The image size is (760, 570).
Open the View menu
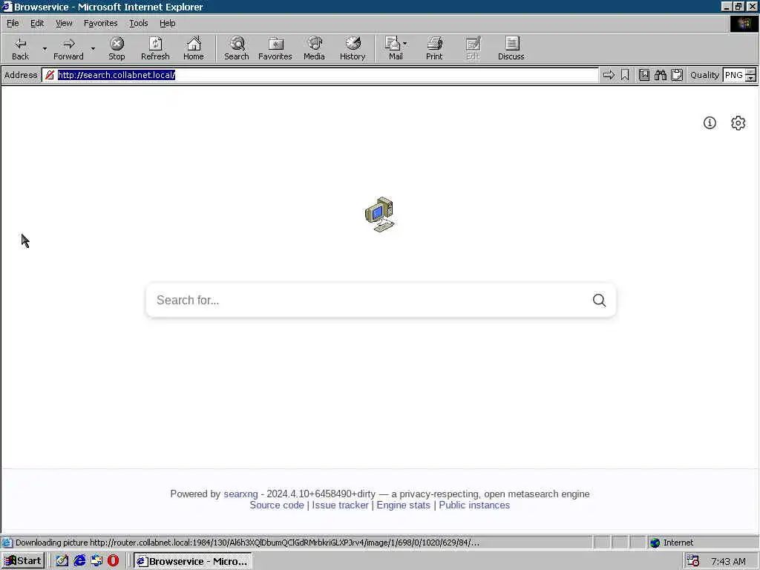pyautogui.click(x=64, y=23)
